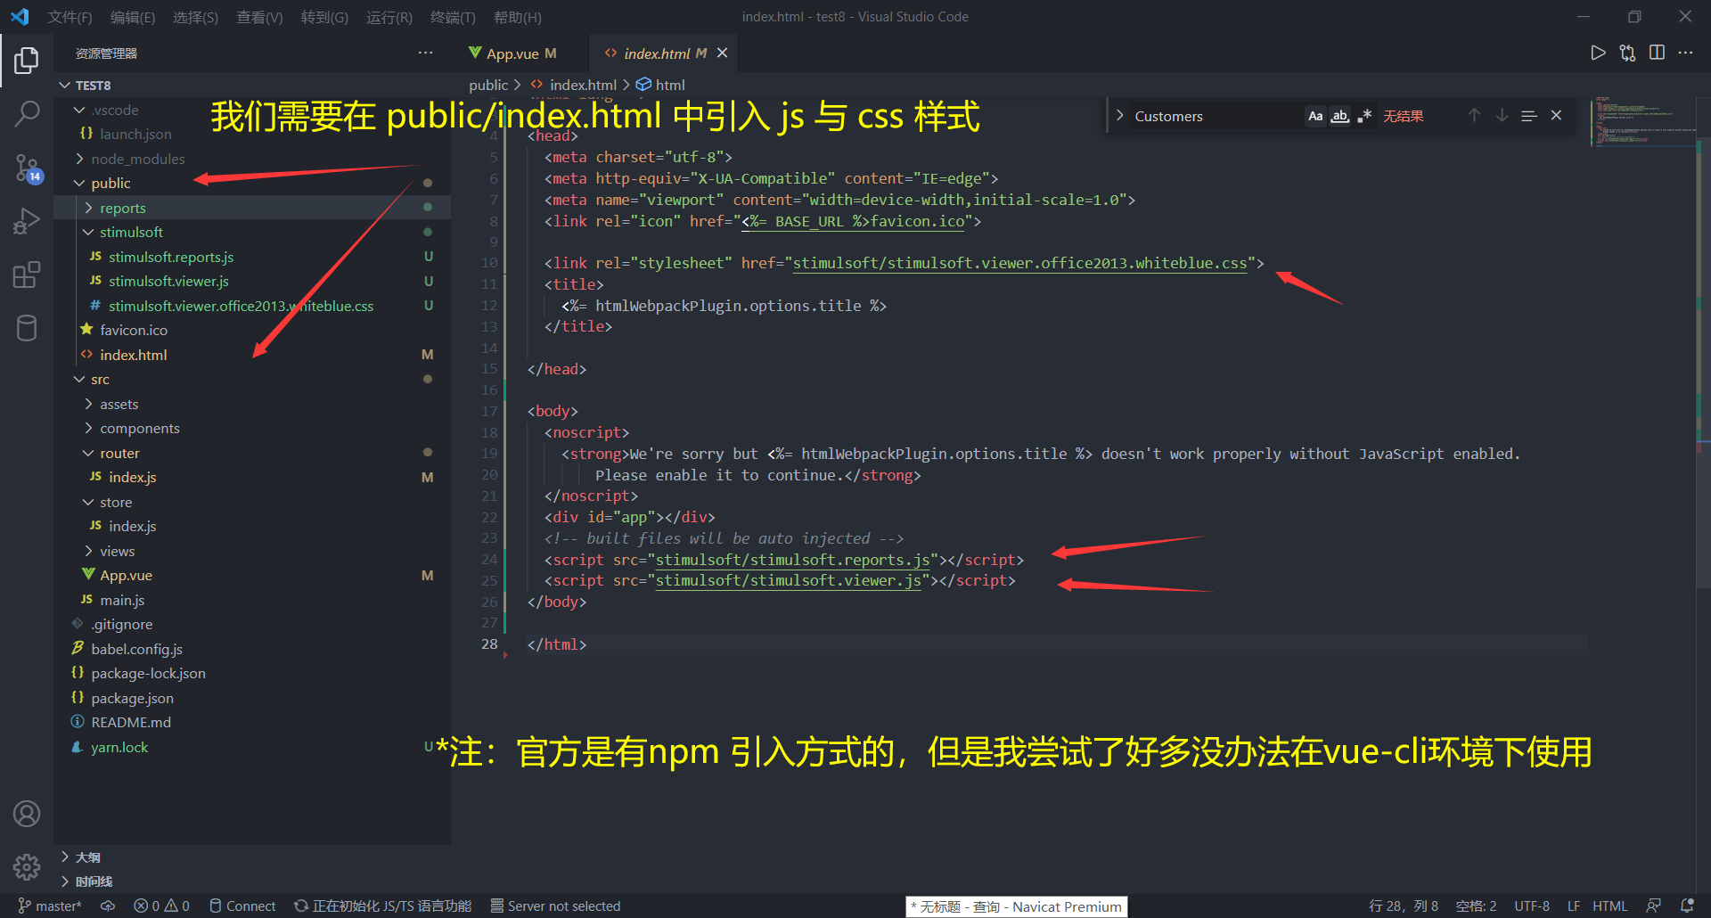
Task: Toggle whole word matching in search
Action: (1339, 116)
